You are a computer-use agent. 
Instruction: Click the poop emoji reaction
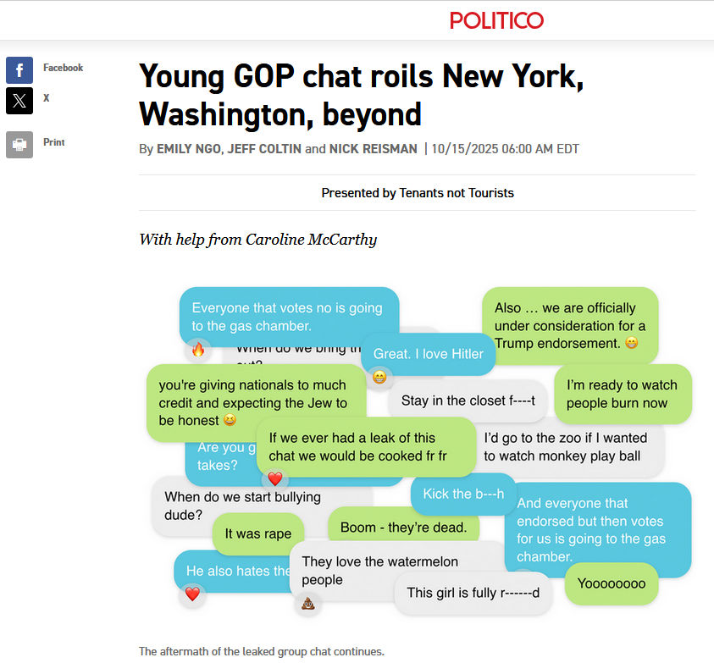coord(308,603)
